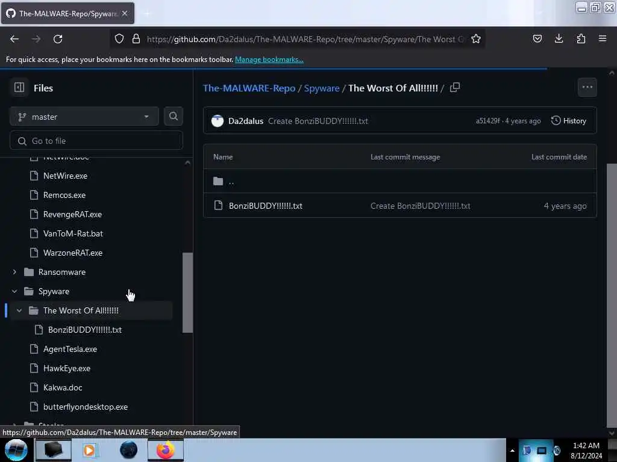Click browser forward arrow
This screenshot has height=462, width=617.
point(36,39)
